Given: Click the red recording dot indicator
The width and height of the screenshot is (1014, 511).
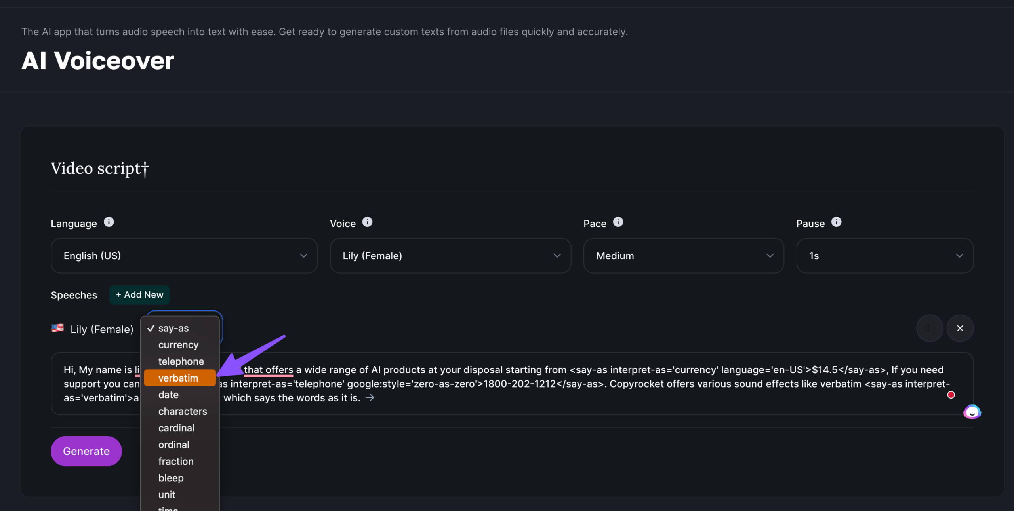Looking at the screenshot, I should pos(951,395).
